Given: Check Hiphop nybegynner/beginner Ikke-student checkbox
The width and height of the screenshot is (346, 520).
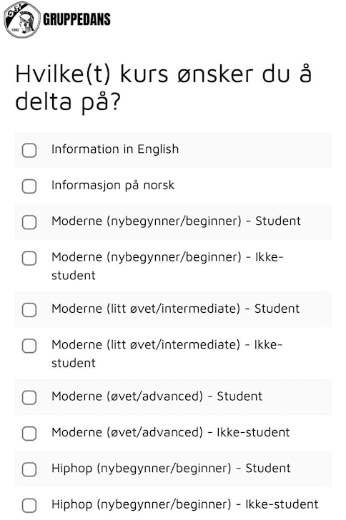Looking at the screenshot, I should coord(29,506).
